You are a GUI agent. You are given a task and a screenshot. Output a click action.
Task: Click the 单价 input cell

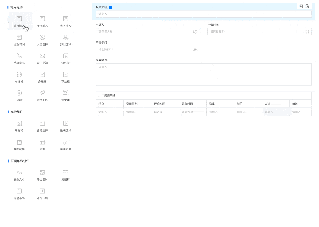(x=248, y=112)
